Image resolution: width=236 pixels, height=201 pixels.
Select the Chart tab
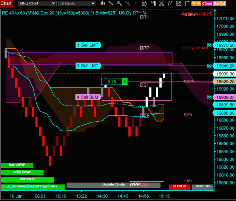pos(6,3)
